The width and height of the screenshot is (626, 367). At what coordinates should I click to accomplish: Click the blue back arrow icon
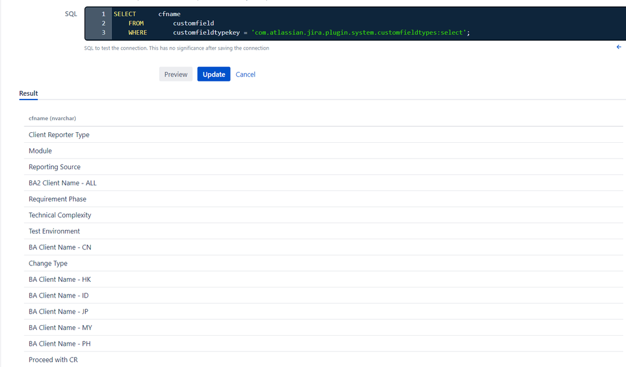pyautogui.click(x=619, y=46)
